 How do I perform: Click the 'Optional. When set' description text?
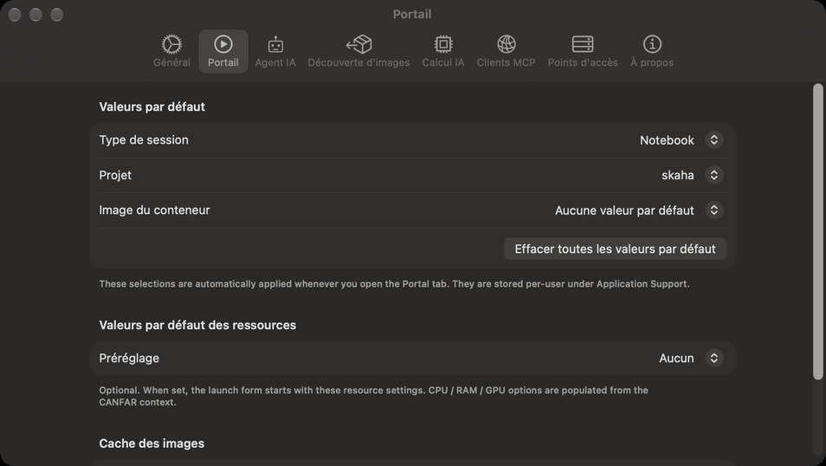pyautogui.click(x=373, y=396)
